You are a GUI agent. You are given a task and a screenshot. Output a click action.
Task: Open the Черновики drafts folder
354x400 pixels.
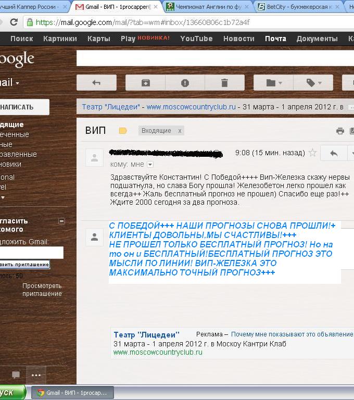[x=10, y=164]
